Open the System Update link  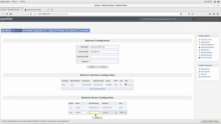[206, 52]
